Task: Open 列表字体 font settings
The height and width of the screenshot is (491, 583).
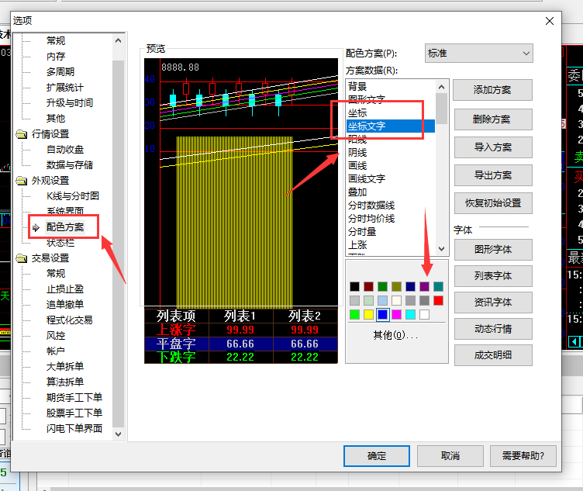Action: tap(492, 276)
